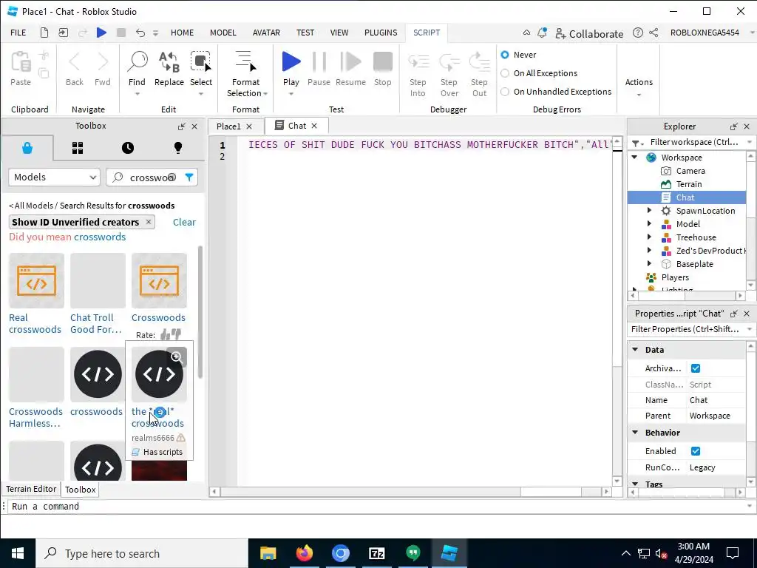The width and height of the screenshot is (757, 568).
Task: Click the Toolbox search filter icon
Action: [189, 177]
